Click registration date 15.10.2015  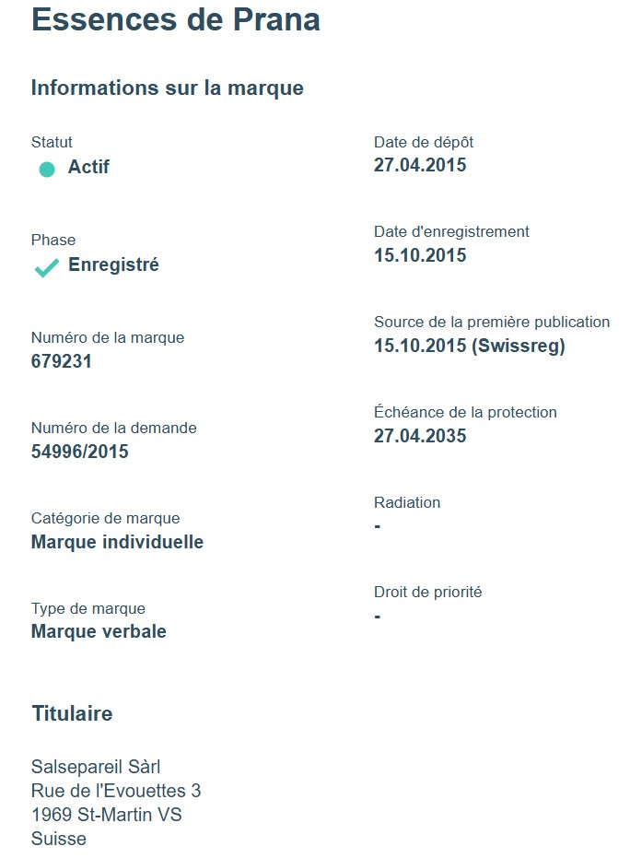tap(420, 255)
